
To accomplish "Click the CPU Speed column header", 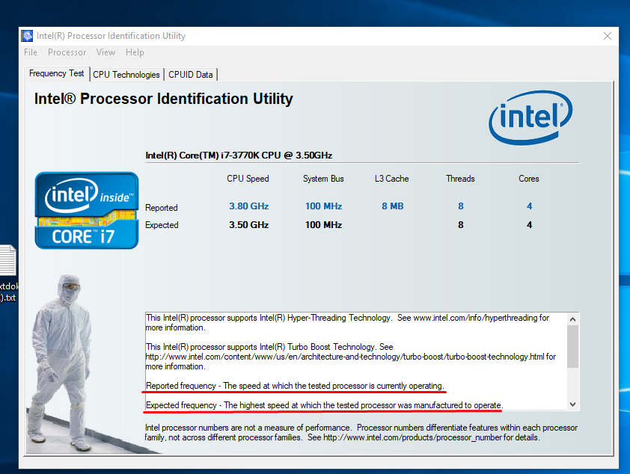I will pos(248,179).
